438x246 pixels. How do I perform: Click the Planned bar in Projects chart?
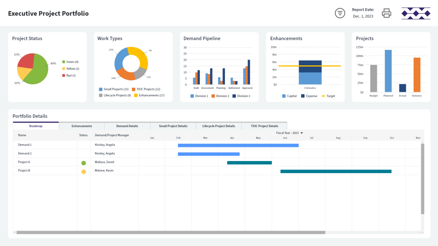388,71
